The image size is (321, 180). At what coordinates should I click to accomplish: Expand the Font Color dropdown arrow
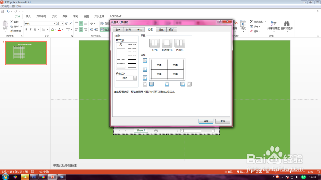[x=63, y=30]
